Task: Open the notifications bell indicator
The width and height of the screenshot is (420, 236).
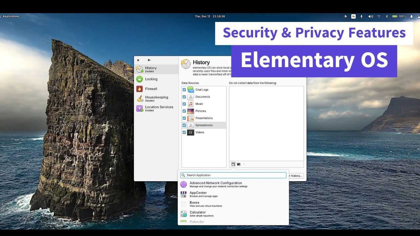Action: coord(411,16)
